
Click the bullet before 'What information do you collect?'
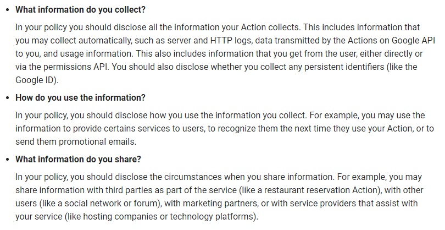pos(8,10)
